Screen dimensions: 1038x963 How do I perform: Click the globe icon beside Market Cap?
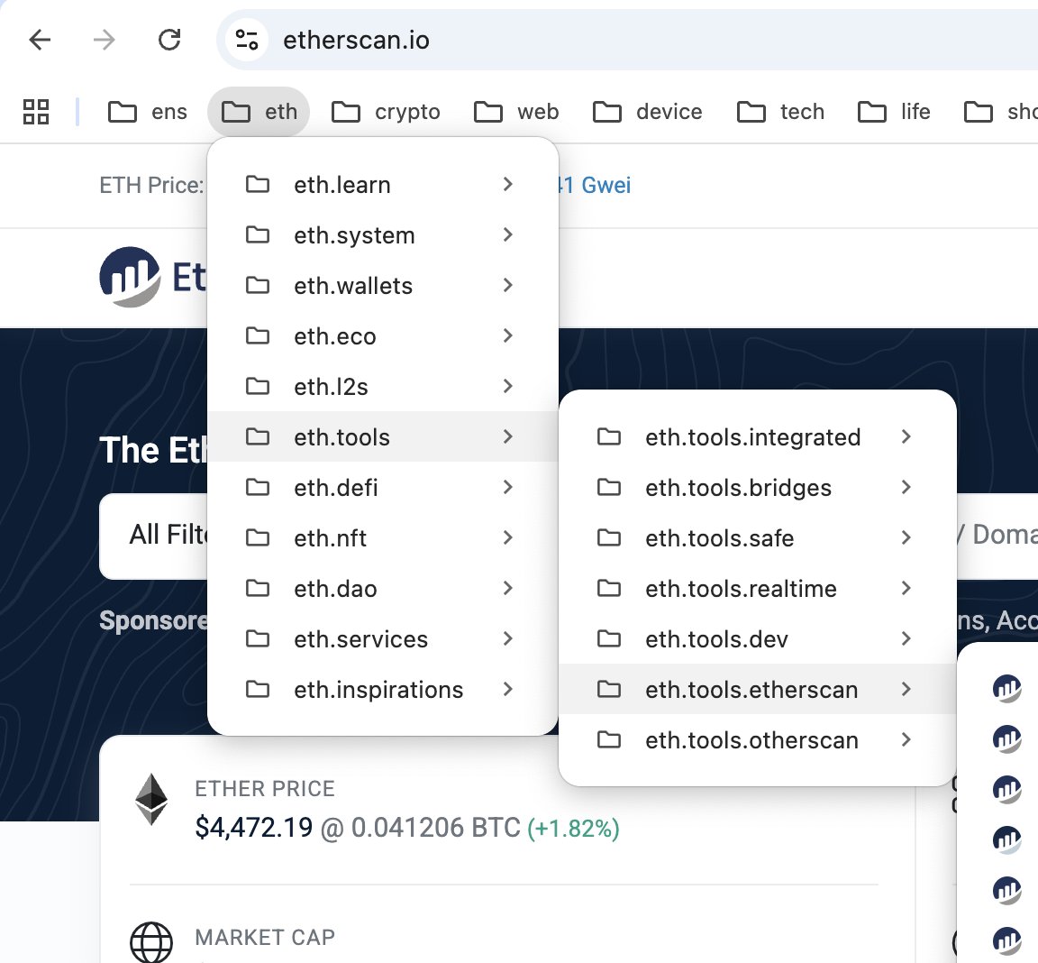(151, 941)
